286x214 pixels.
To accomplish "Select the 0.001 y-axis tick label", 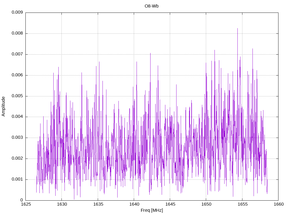I will (17, 179).
